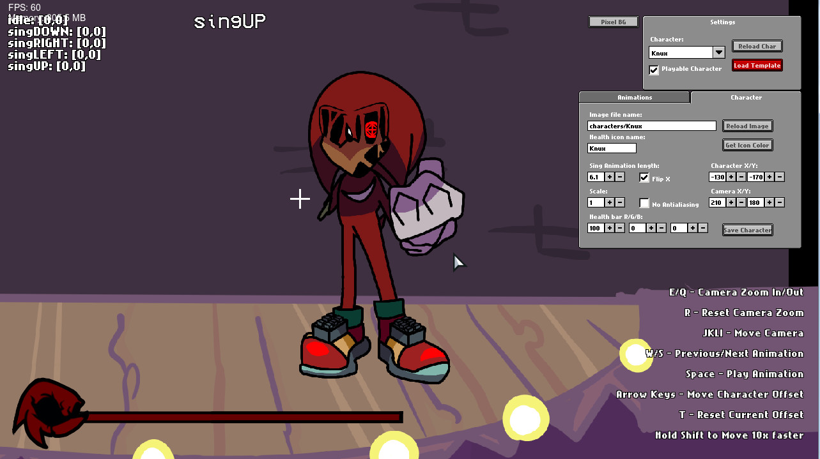Switch to the Animations tab
The image size is (820, 459).
click(x=634, y=97)
